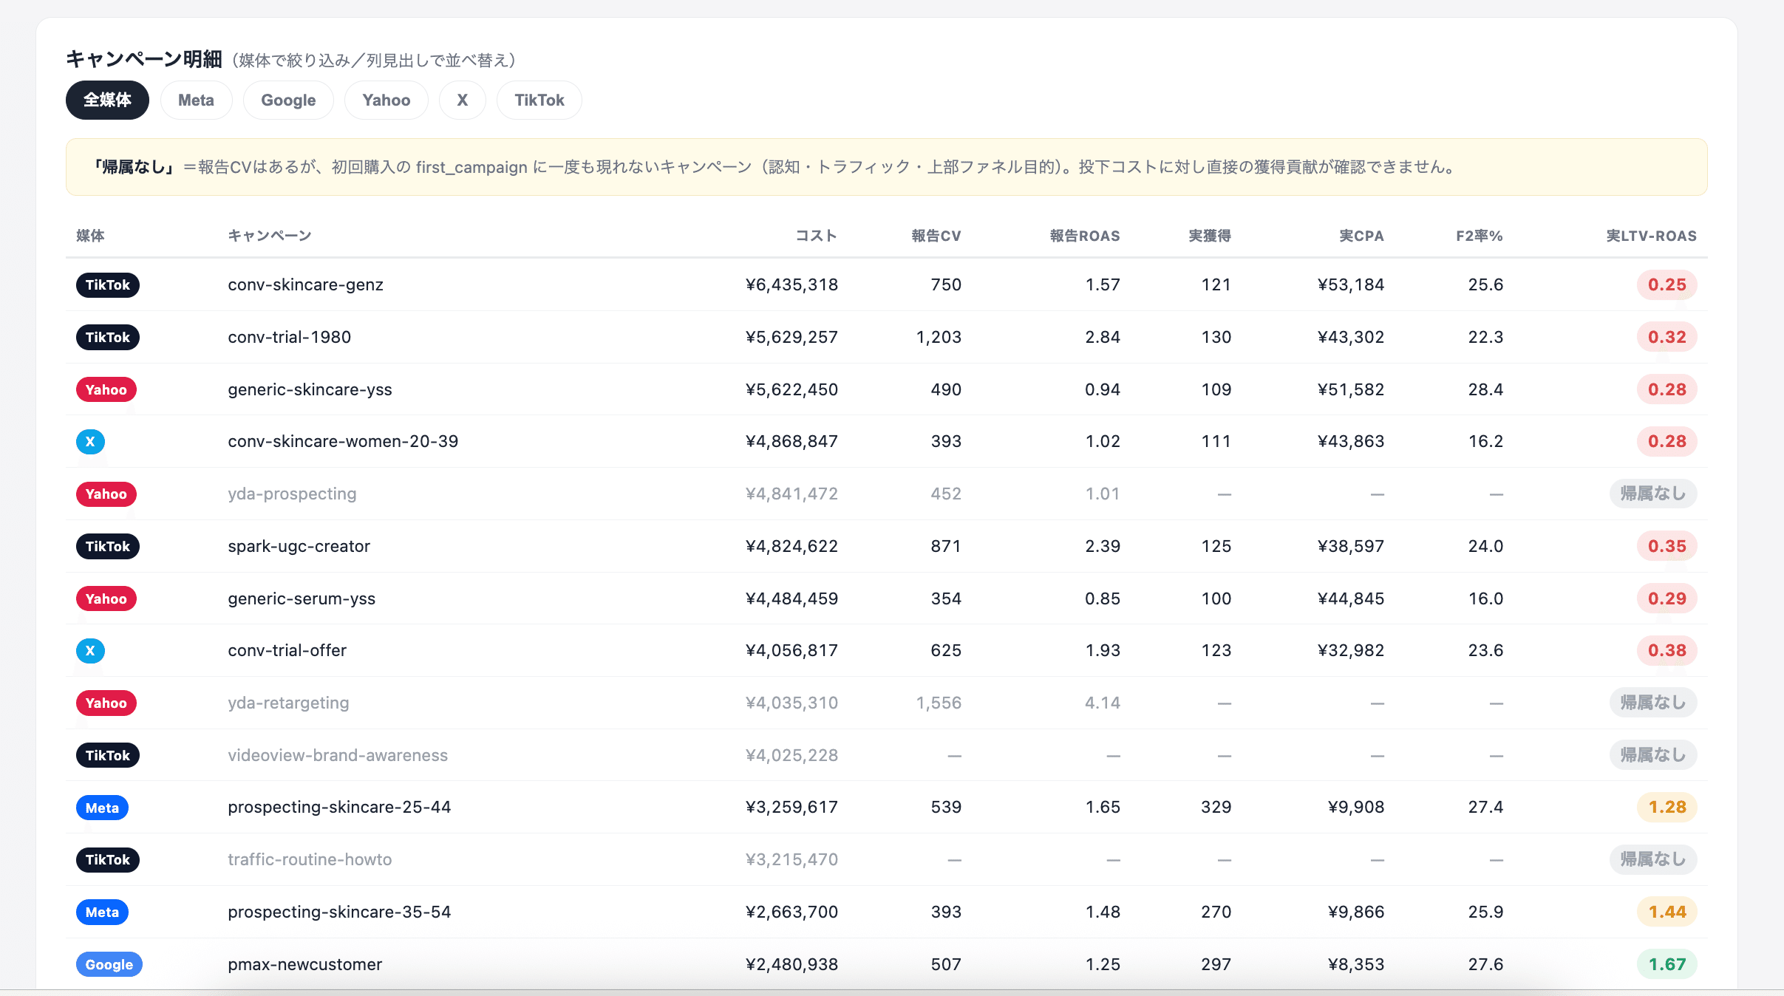1784x996 pixels.
Task: Click campaign name generic-serum-yss
Action: (x=302, y=598)
